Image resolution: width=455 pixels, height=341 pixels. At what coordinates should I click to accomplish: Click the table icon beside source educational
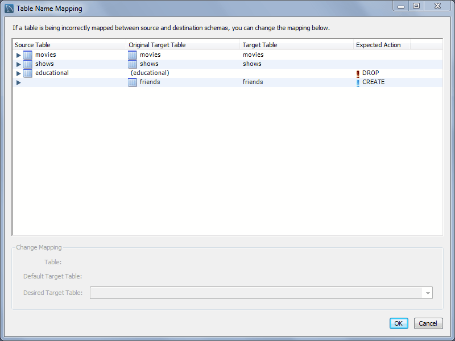[28, 73]
